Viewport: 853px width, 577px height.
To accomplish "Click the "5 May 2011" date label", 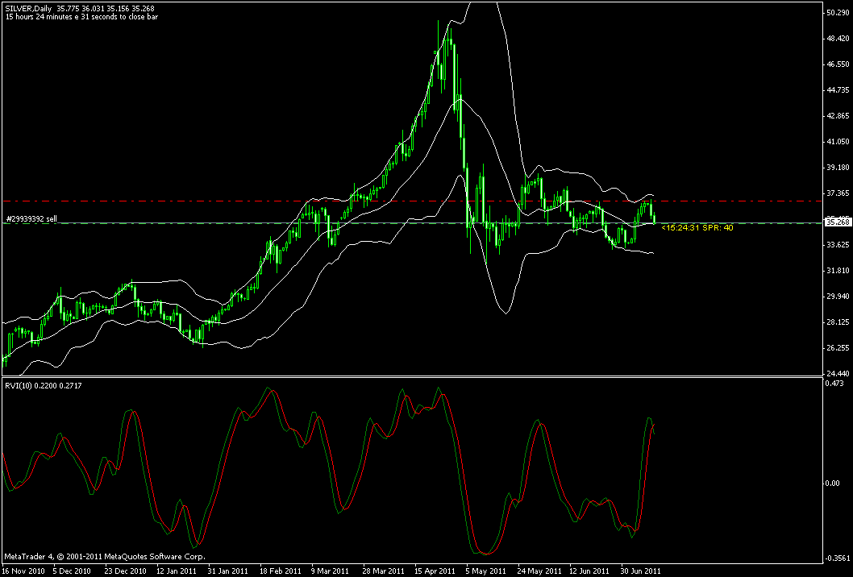I will tap(485, 571).
